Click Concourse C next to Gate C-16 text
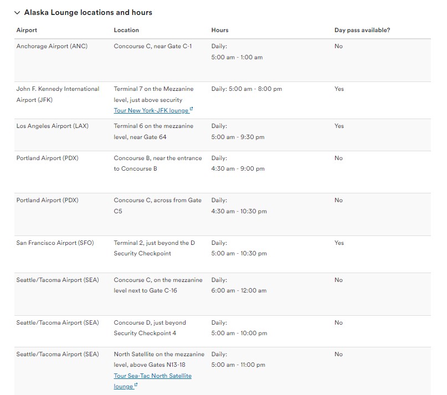This screenshot has width=447, height=395. pyautogui.click(x=158, y=285)
